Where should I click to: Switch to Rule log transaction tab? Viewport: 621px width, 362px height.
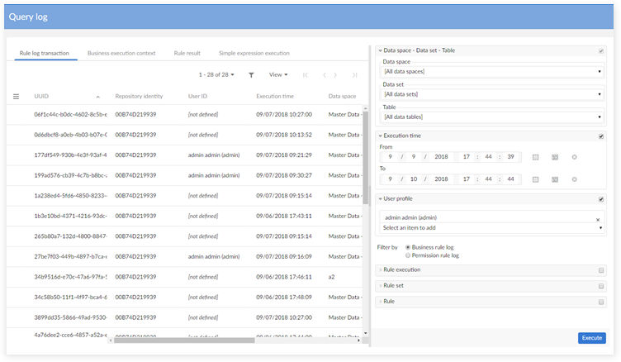coord(45,53)
